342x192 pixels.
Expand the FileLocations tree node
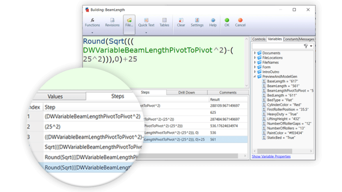[255, 58]
